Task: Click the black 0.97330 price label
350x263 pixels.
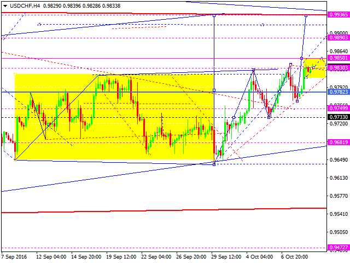Action: (x=339, y=117)
